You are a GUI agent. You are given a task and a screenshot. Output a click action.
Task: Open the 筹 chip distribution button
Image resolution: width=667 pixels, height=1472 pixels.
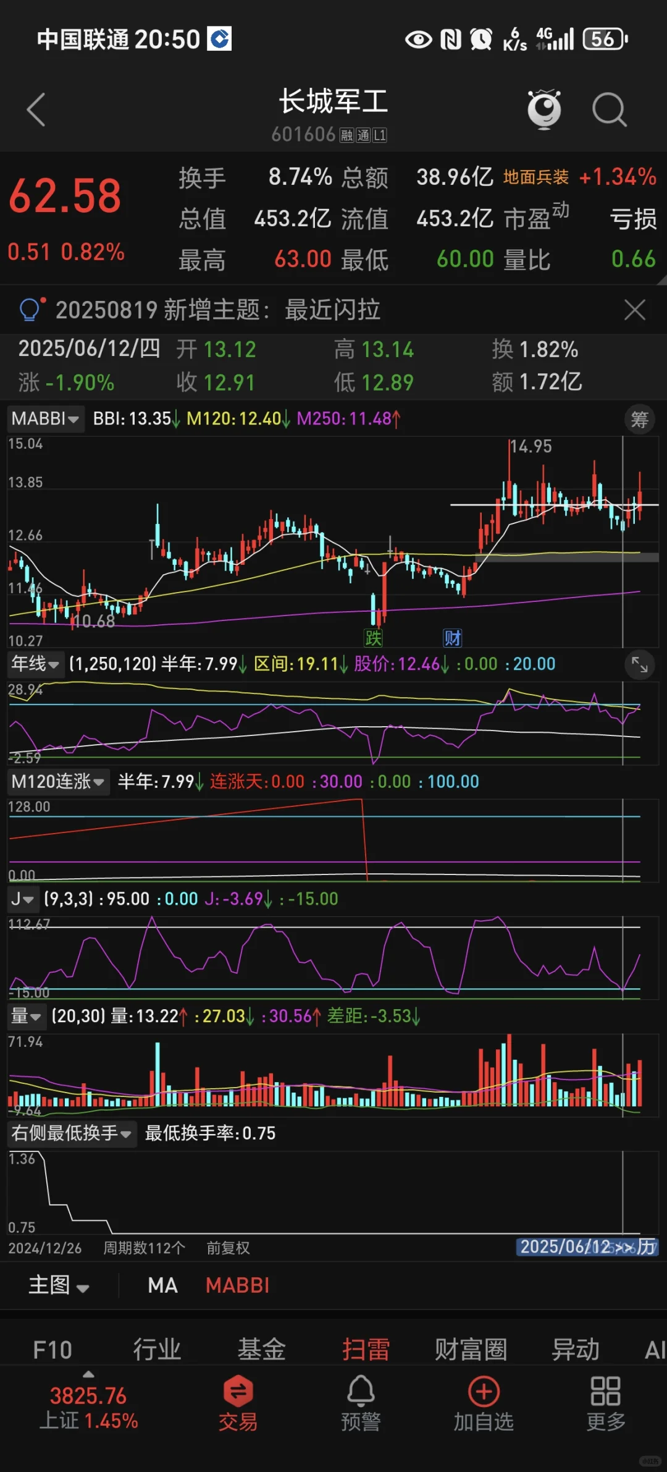click(639, 420)
